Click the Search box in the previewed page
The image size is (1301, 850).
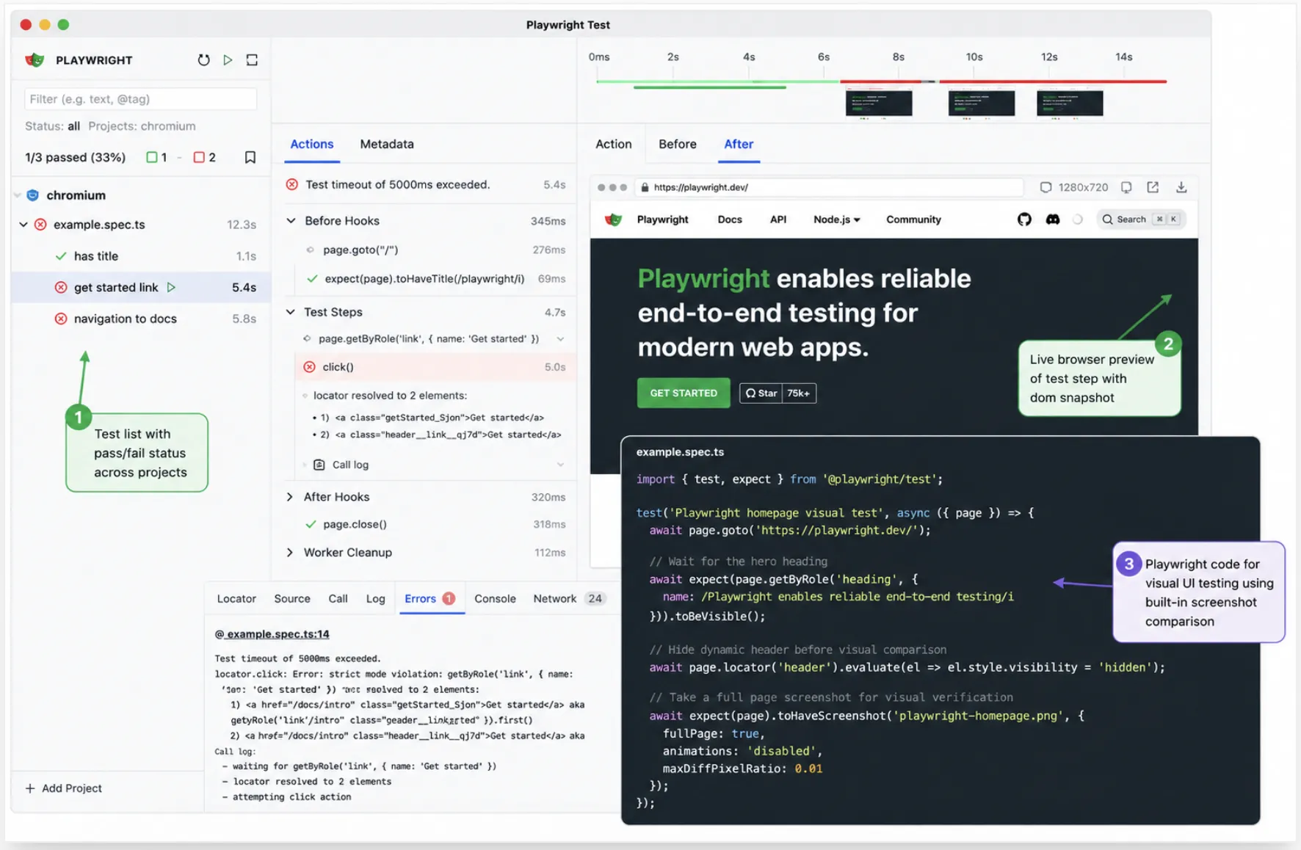[1140, 219]
